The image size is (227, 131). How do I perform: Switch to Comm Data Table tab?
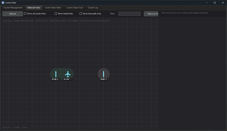(53, 8)
